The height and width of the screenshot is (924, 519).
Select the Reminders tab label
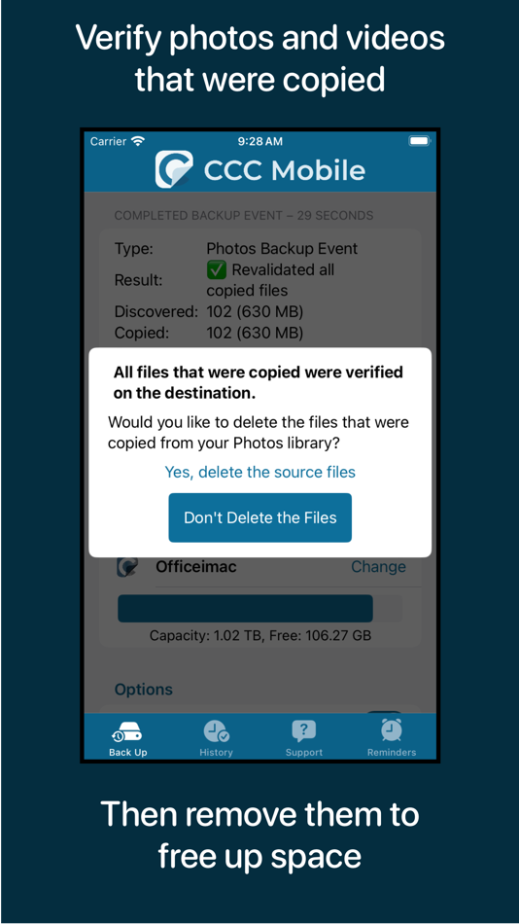pos(392,753)
